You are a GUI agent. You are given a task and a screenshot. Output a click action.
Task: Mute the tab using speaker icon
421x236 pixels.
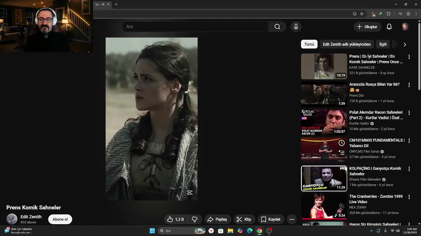pos(103,4)
